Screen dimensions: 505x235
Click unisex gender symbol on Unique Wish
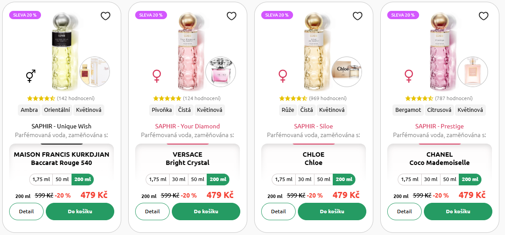tap(31, 76)
